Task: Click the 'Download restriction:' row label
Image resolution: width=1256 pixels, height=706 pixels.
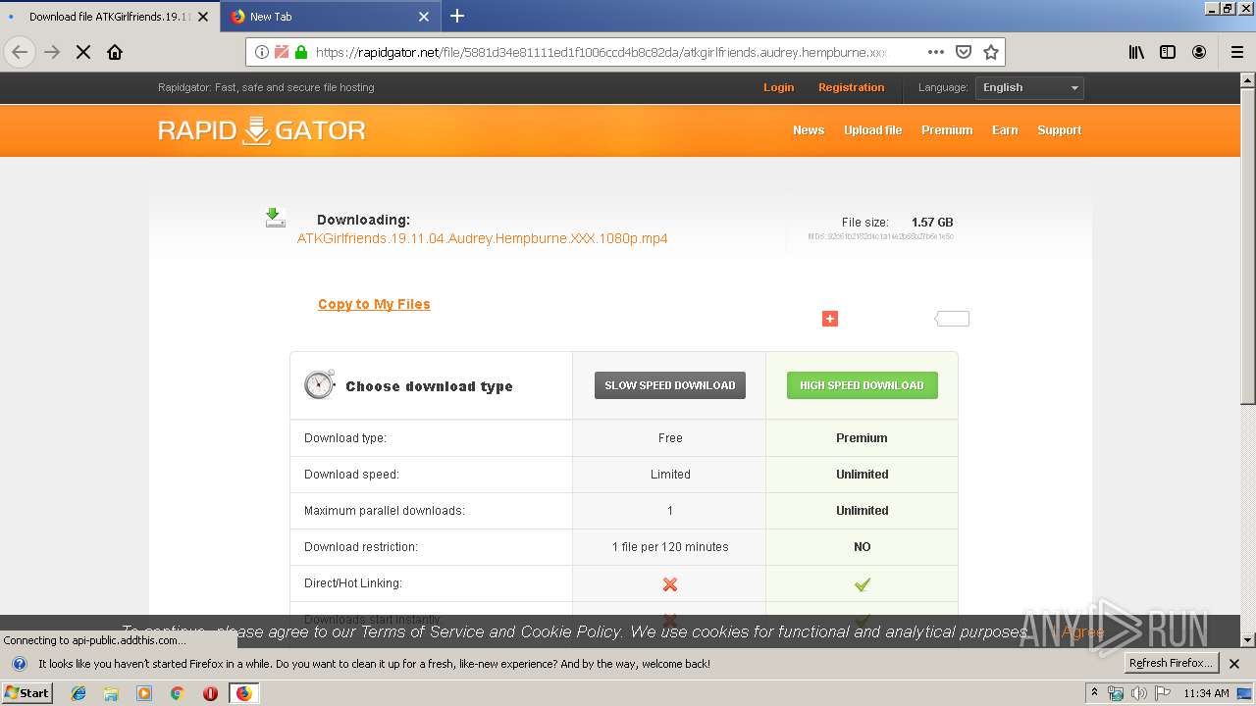Action: click(x=361, y=547)
